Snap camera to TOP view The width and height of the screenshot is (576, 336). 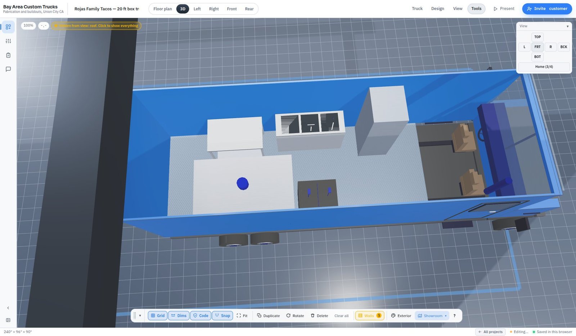[537, 37]
